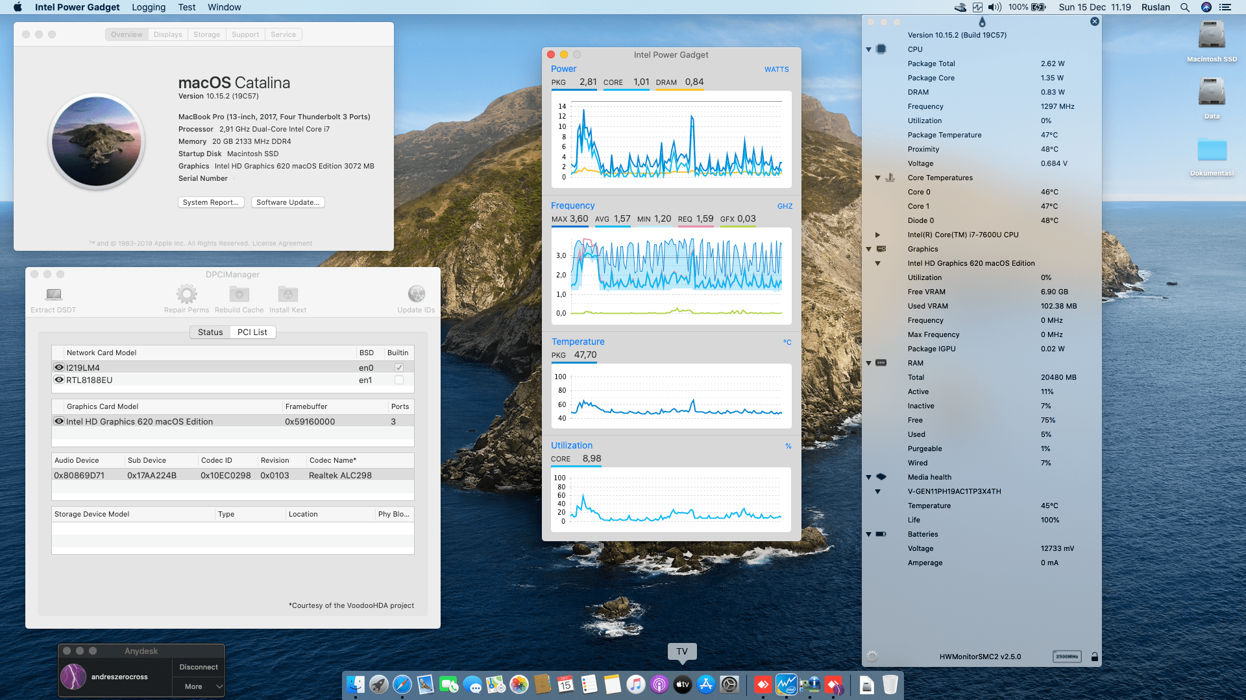Collapse the CPU section in HWMonitorSMC2
The width and height of the screenshot is (1246, 700).
click(868, 49)
